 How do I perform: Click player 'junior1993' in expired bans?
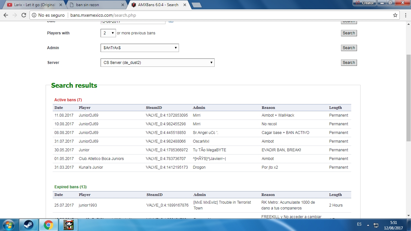click(x=88, y=205)
